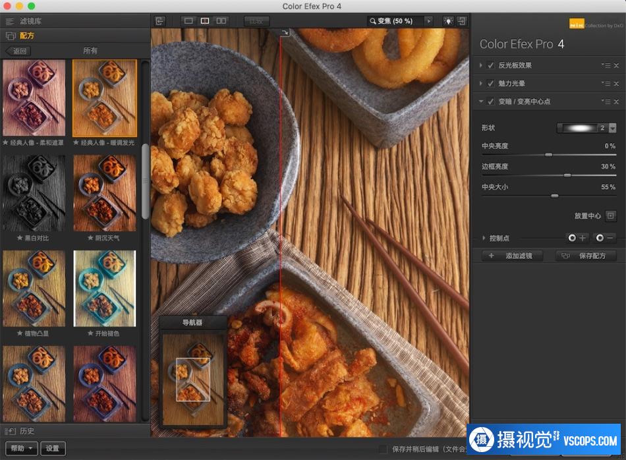This screenshot has width=626, height=460.
Task: Click the favorite star beside 阴沉天气
Action: click(90, 238)
